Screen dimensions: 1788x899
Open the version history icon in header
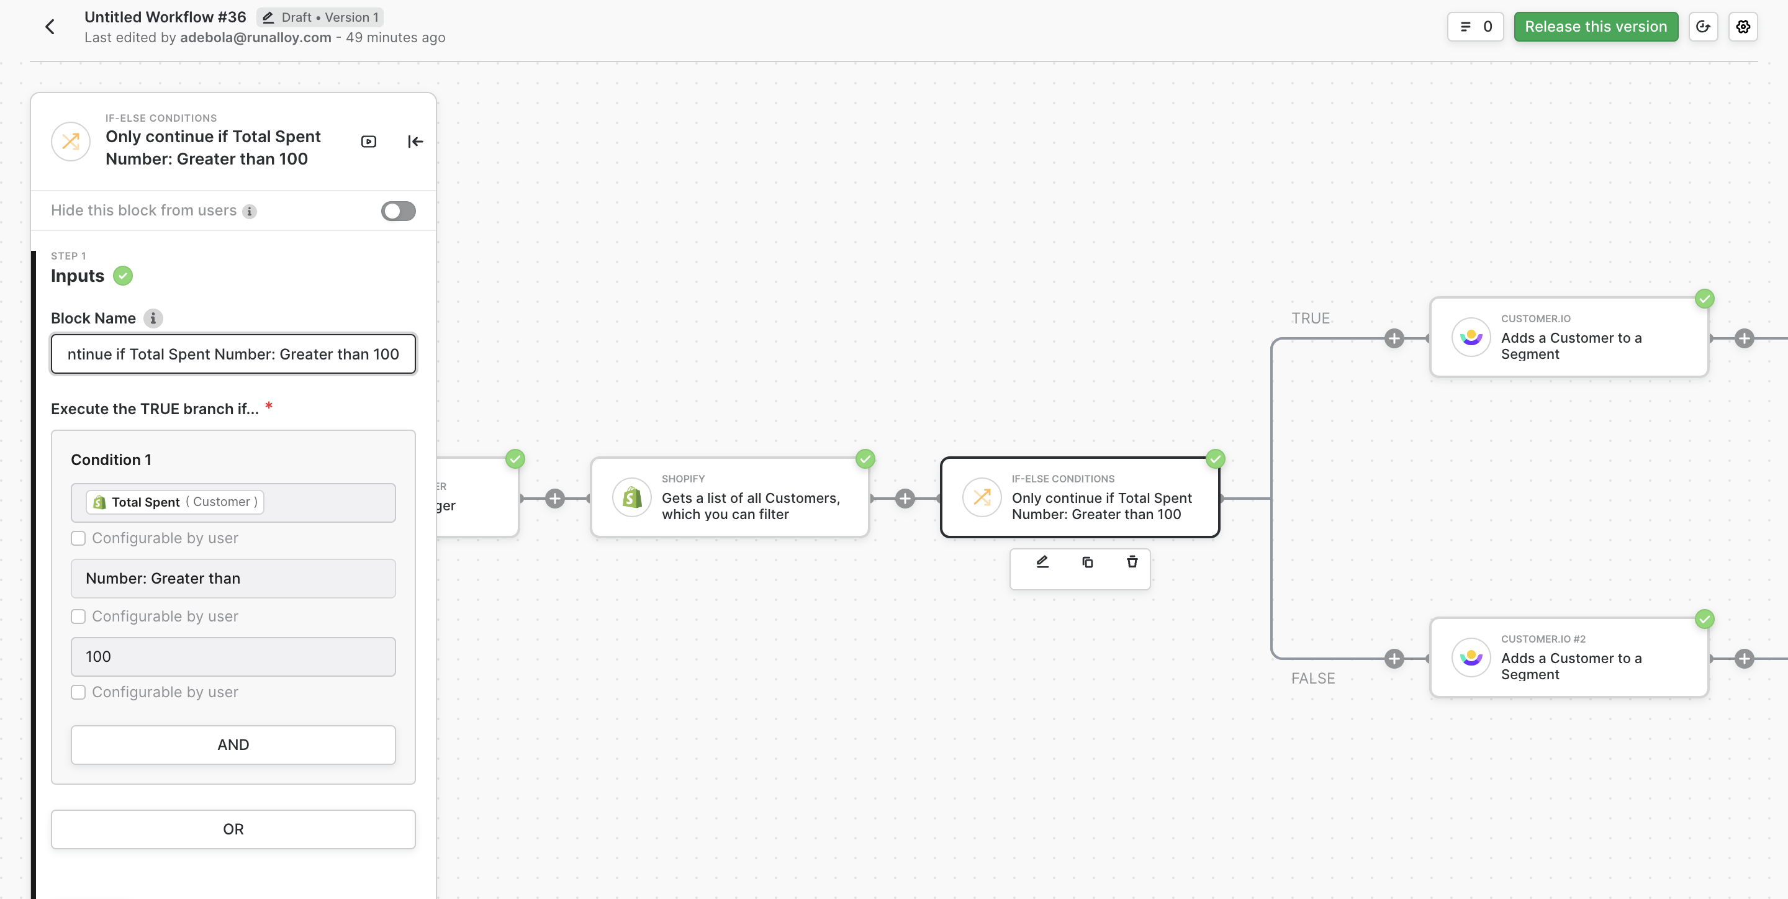point(1704,27)
